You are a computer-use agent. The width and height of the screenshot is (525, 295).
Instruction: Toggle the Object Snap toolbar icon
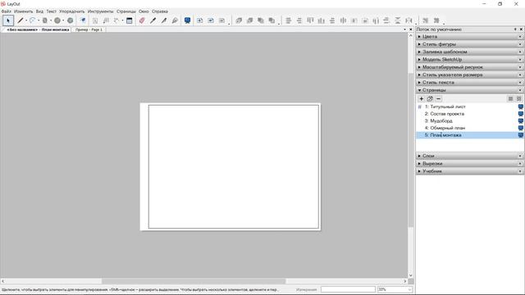[x=436, y=20]
